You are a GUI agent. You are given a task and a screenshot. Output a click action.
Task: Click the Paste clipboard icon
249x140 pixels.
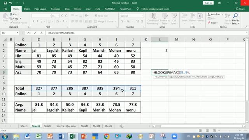5,16
